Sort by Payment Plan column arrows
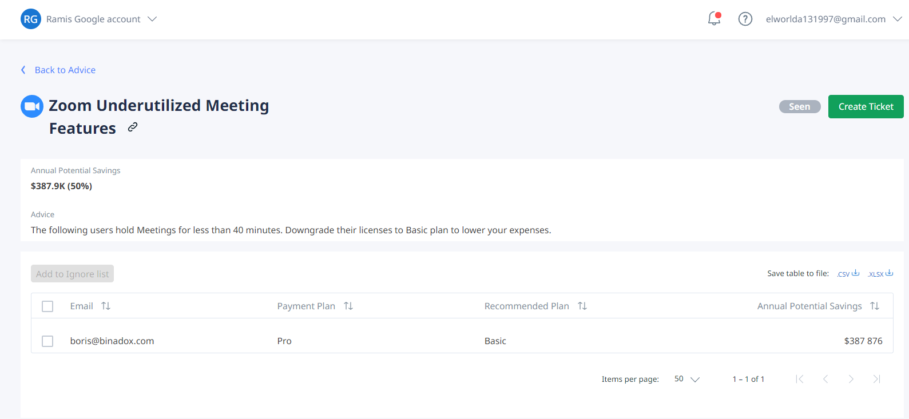Screen dimensions: 909x419 [348, 306]
